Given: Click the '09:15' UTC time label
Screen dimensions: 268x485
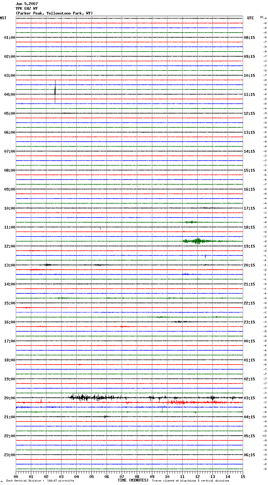Looking at the screenshot, I should coord(250,57).
